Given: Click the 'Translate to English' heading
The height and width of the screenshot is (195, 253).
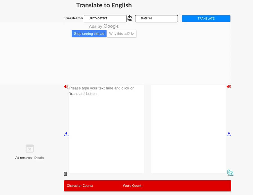Looking at the screenshot, I should pos(104,5).
